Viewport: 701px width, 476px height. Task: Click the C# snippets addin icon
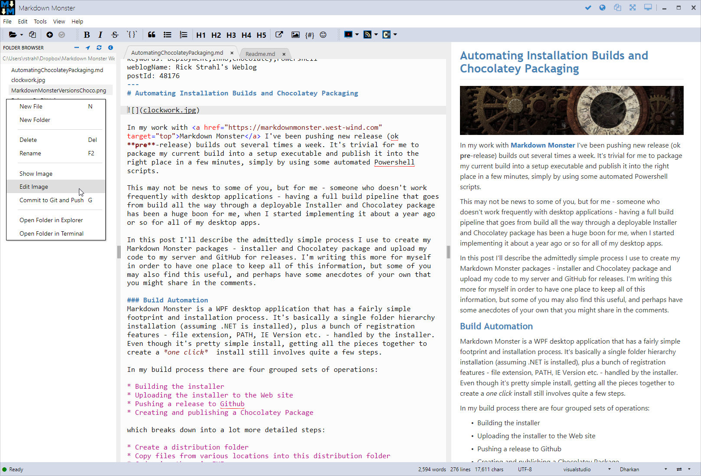pos(387,35)
